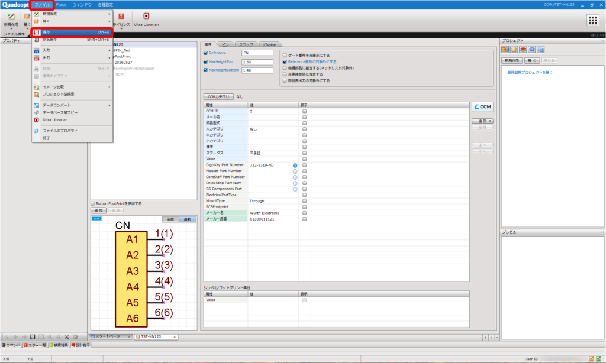Click the info icon for CoreStaff Part Number
This screenshot has height=363, width=606.
[x=295, y=177]
